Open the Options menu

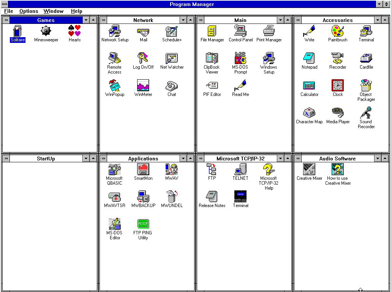pos(29,11)
